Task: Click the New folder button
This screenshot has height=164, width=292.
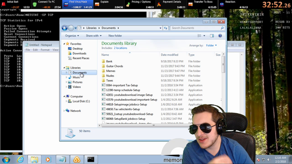Action: click(115, 36)
